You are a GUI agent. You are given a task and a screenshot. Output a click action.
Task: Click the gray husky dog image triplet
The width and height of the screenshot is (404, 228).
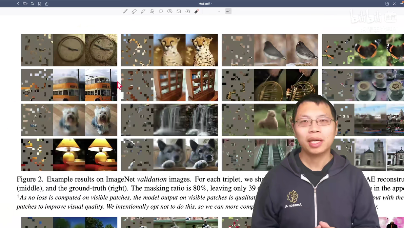[169, 154]
